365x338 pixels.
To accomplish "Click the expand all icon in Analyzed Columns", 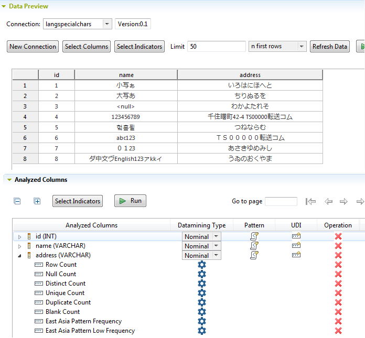I will pyautogui.click(x=37, y=201).
